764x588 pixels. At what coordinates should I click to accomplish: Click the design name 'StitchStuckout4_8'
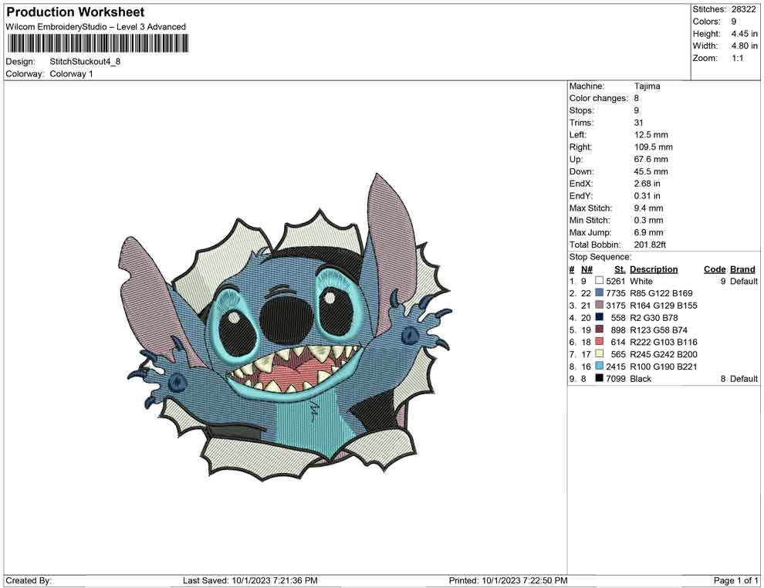tap(85, 62)
